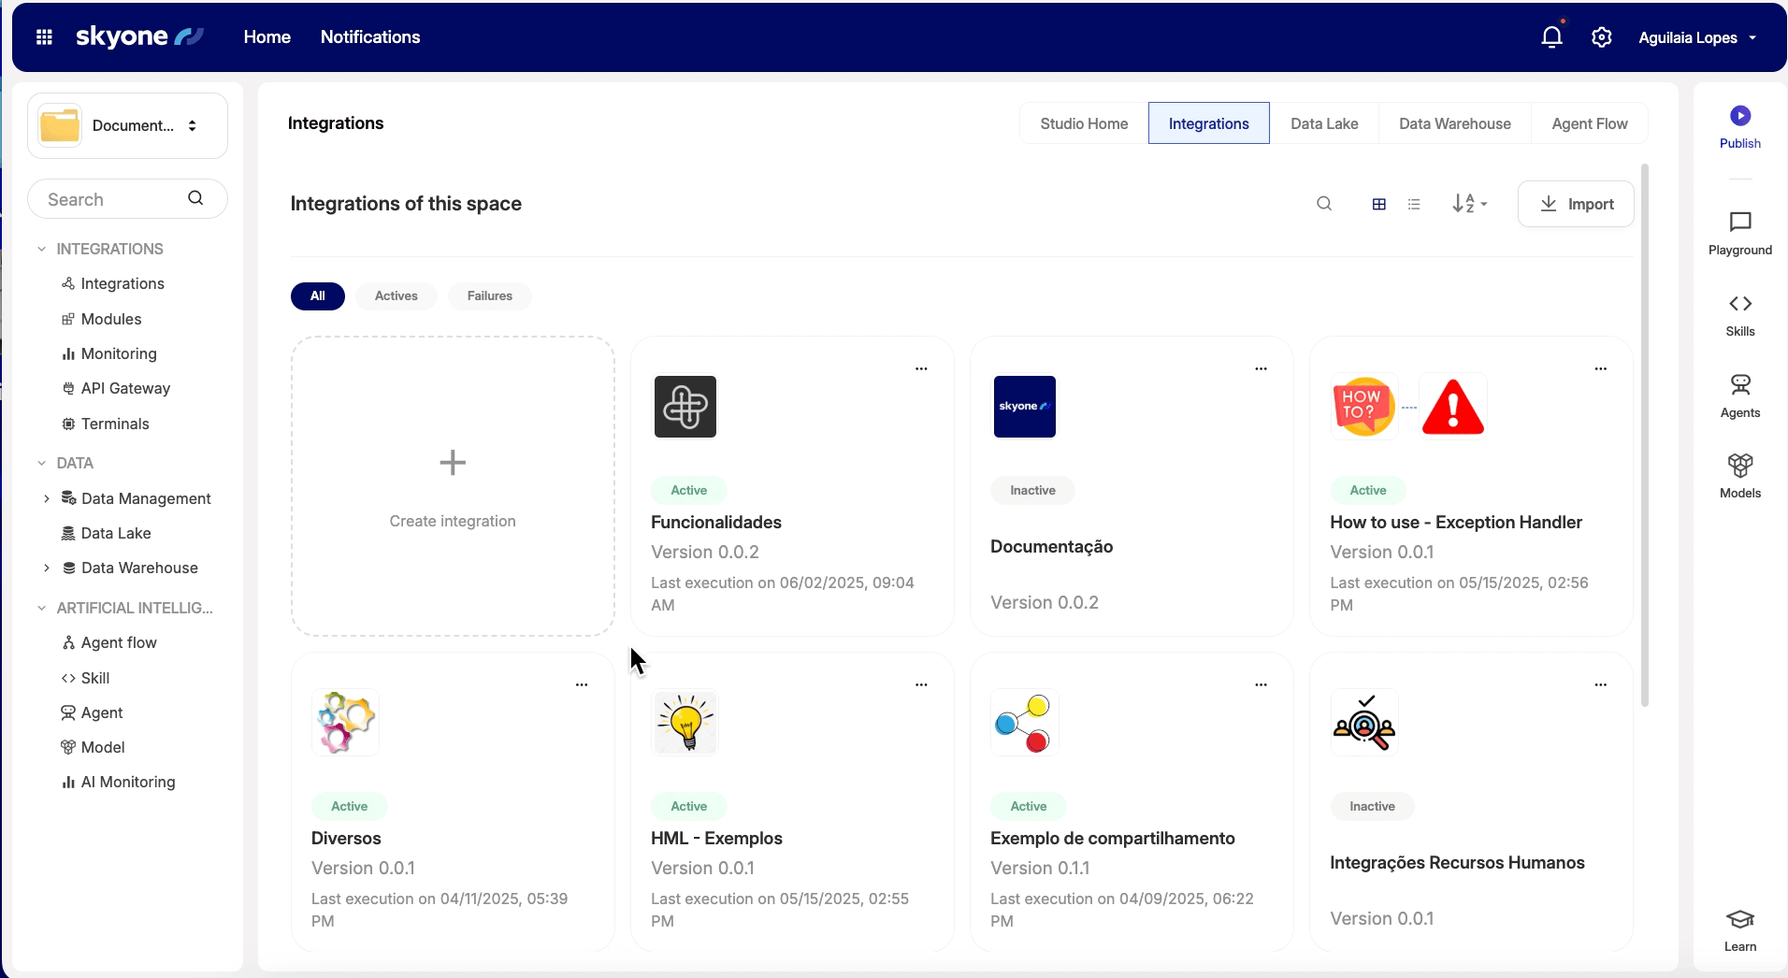Open the sort order dropdown
1788x978 pixels.
tap(1469, 204)
